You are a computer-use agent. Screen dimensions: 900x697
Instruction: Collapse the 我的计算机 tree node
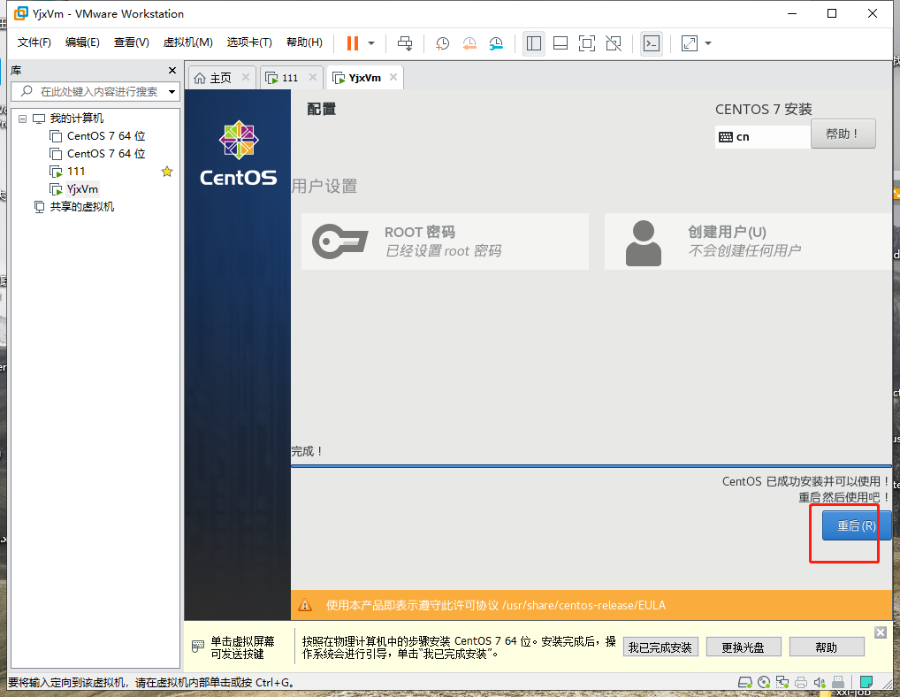click(x=22, y=117)
